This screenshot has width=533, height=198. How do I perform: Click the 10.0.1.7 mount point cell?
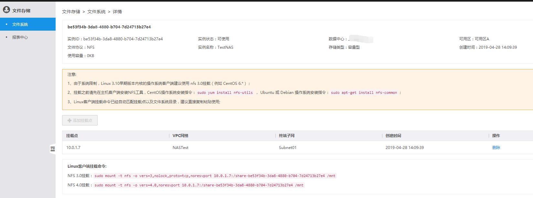(x=73, y=147)
